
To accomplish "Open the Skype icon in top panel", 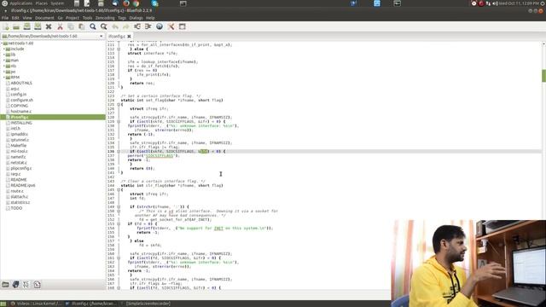I will point(155,3).
